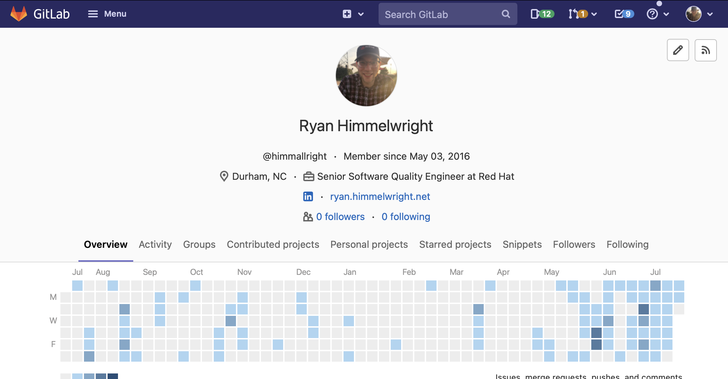Click the 0 followers link
The image size is (728, 379).
coord(340,217)
